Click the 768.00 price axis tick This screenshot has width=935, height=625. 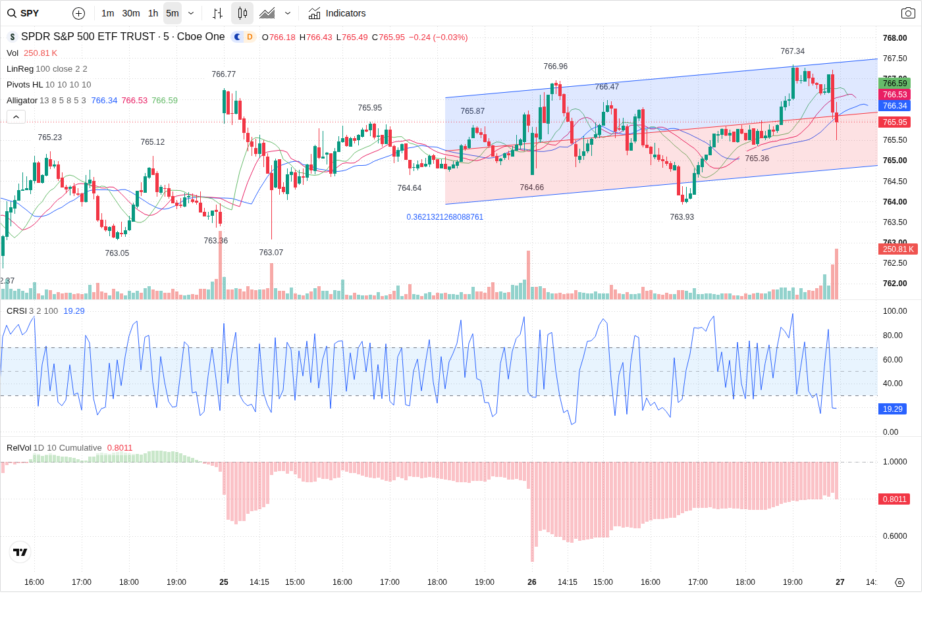[895, 38]
